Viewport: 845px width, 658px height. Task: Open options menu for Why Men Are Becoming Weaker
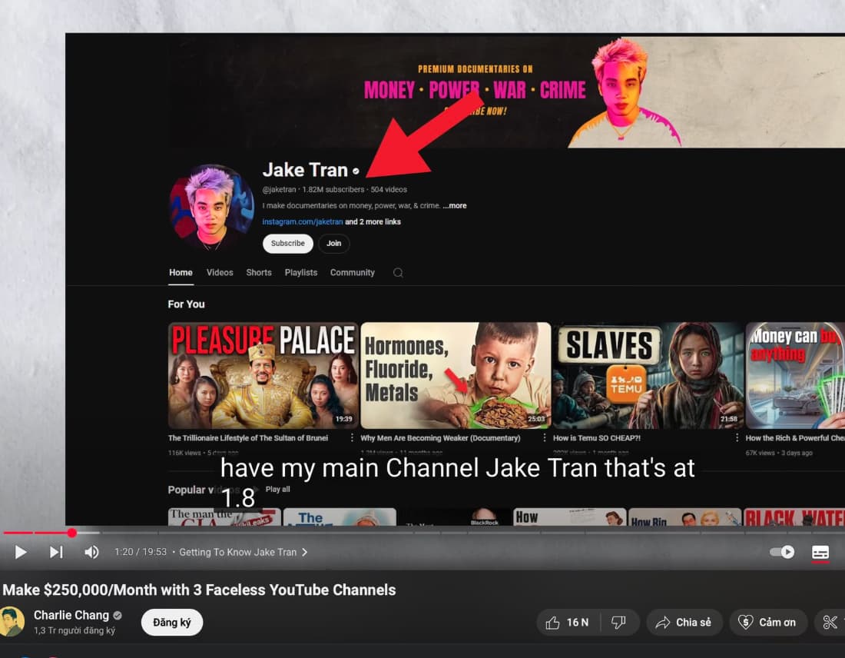pos(545,438)
